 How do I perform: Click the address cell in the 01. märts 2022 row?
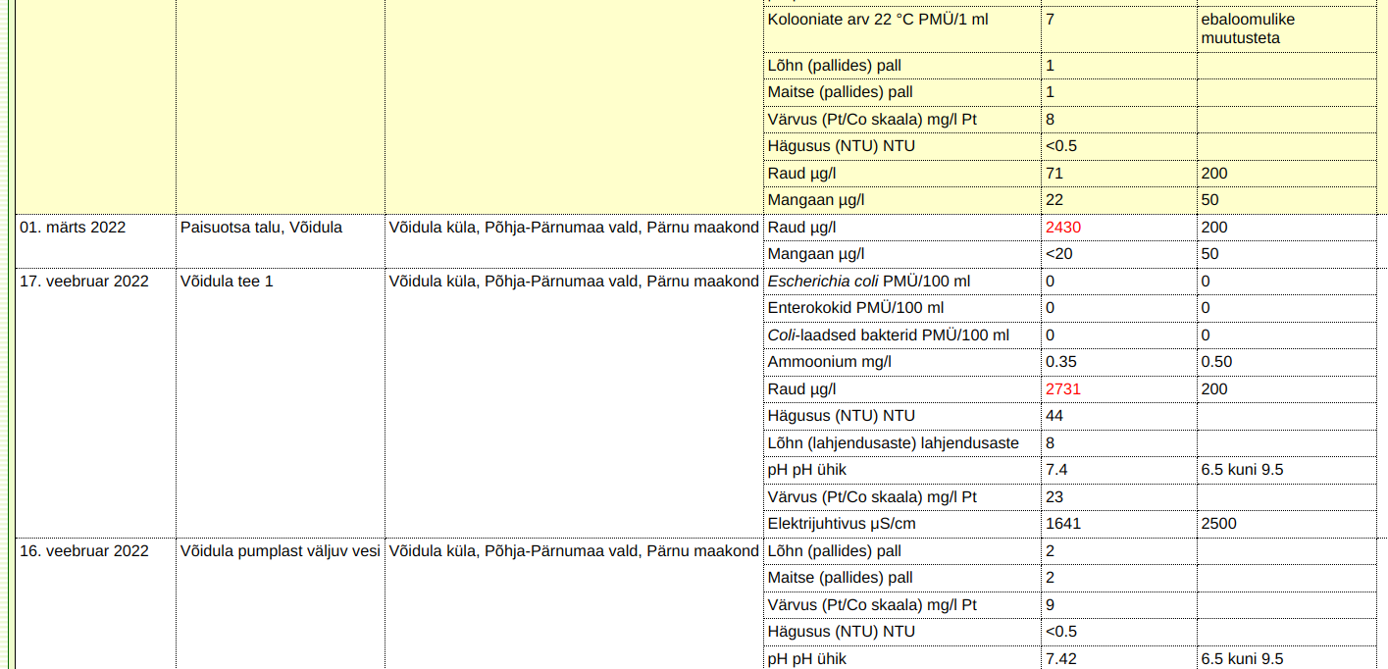[x=574, y=240]
